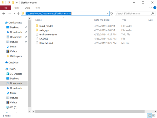This screenshot has height=118, width=157.
Task: Open Quick access in navigation pane
Action: coord(15,23)
